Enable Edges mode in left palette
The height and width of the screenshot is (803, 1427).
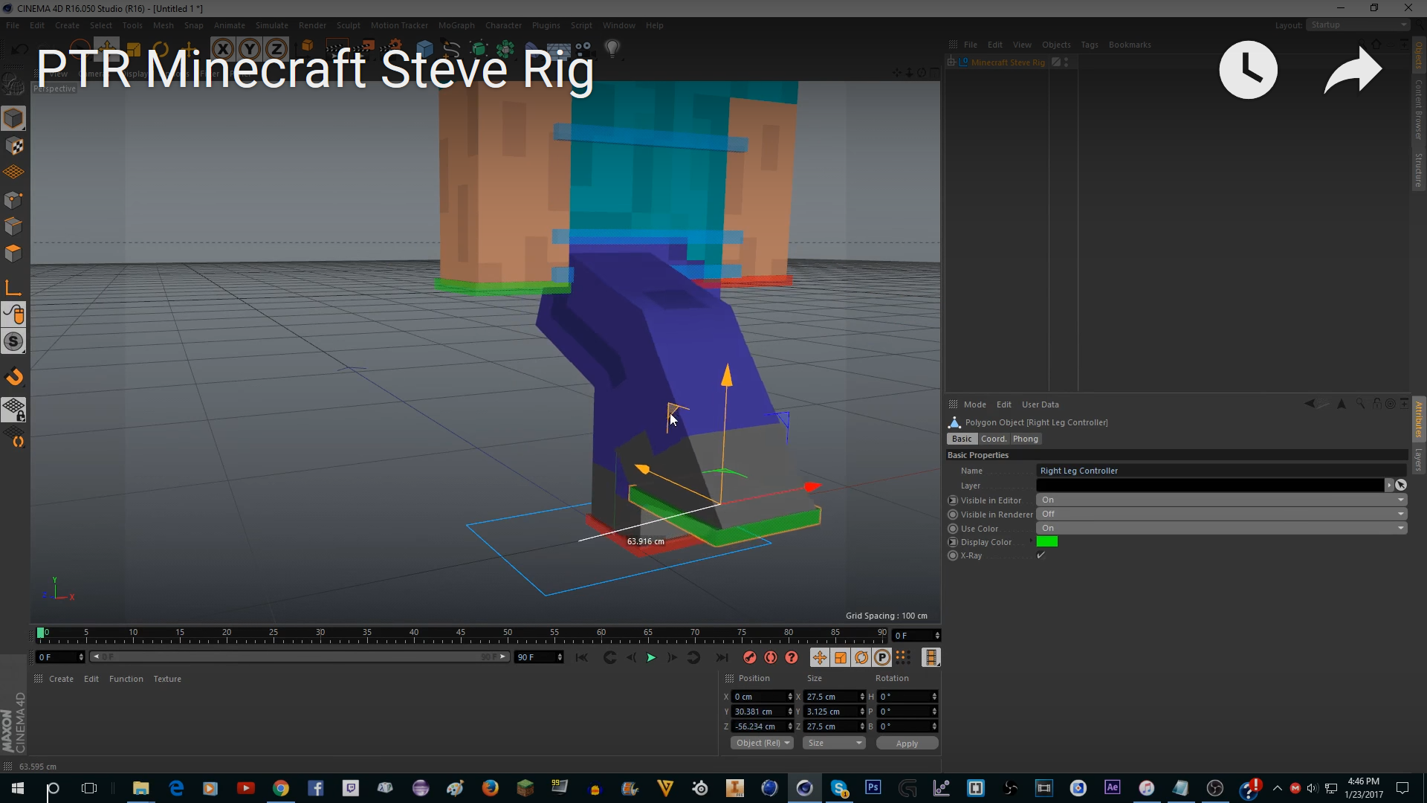click(x=13, y=226)
